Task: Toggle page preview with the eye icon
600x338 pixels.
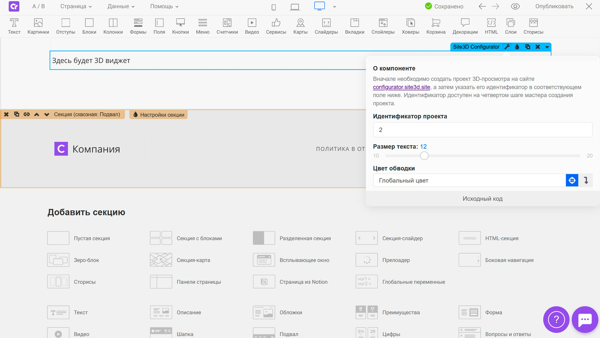Action: pos(515,6)
